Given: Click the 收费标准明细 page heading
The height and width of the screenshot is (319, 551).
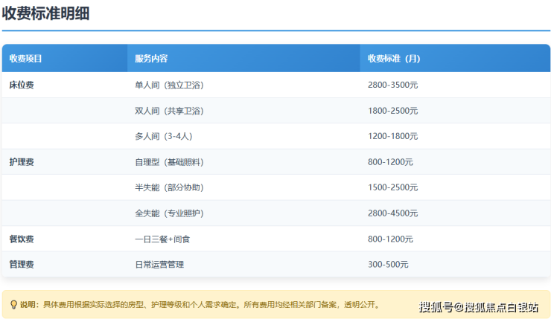Looking at the screenshot, I should point(46,13).
